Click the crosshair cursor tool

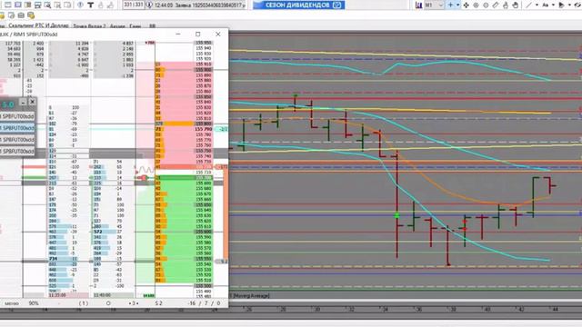tap(450, 5)
